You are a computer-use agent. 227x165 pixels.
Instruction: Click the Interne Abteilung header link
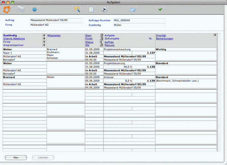14,39
